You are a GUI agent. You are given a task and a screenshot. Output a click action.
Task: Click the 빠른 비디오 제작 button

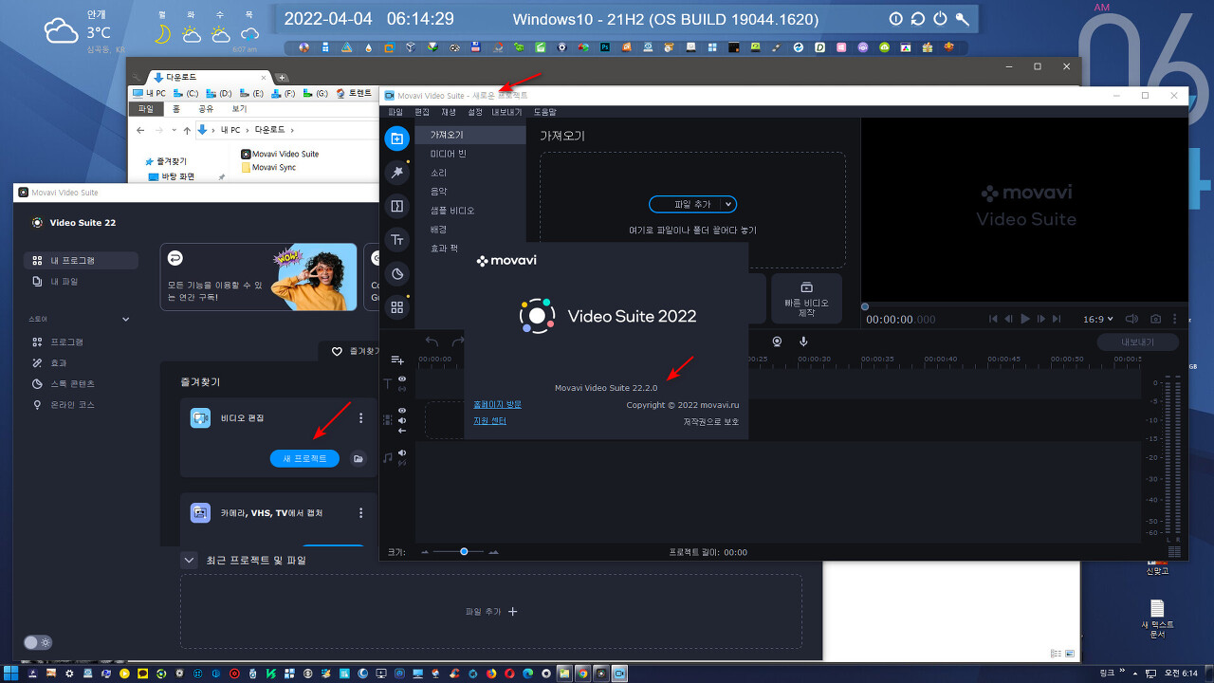[806, 297]
